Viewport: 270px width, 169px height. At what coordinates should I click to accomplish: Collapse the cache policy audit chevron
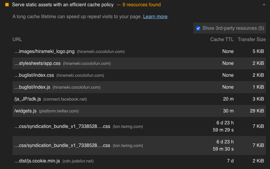click(264, 5)
